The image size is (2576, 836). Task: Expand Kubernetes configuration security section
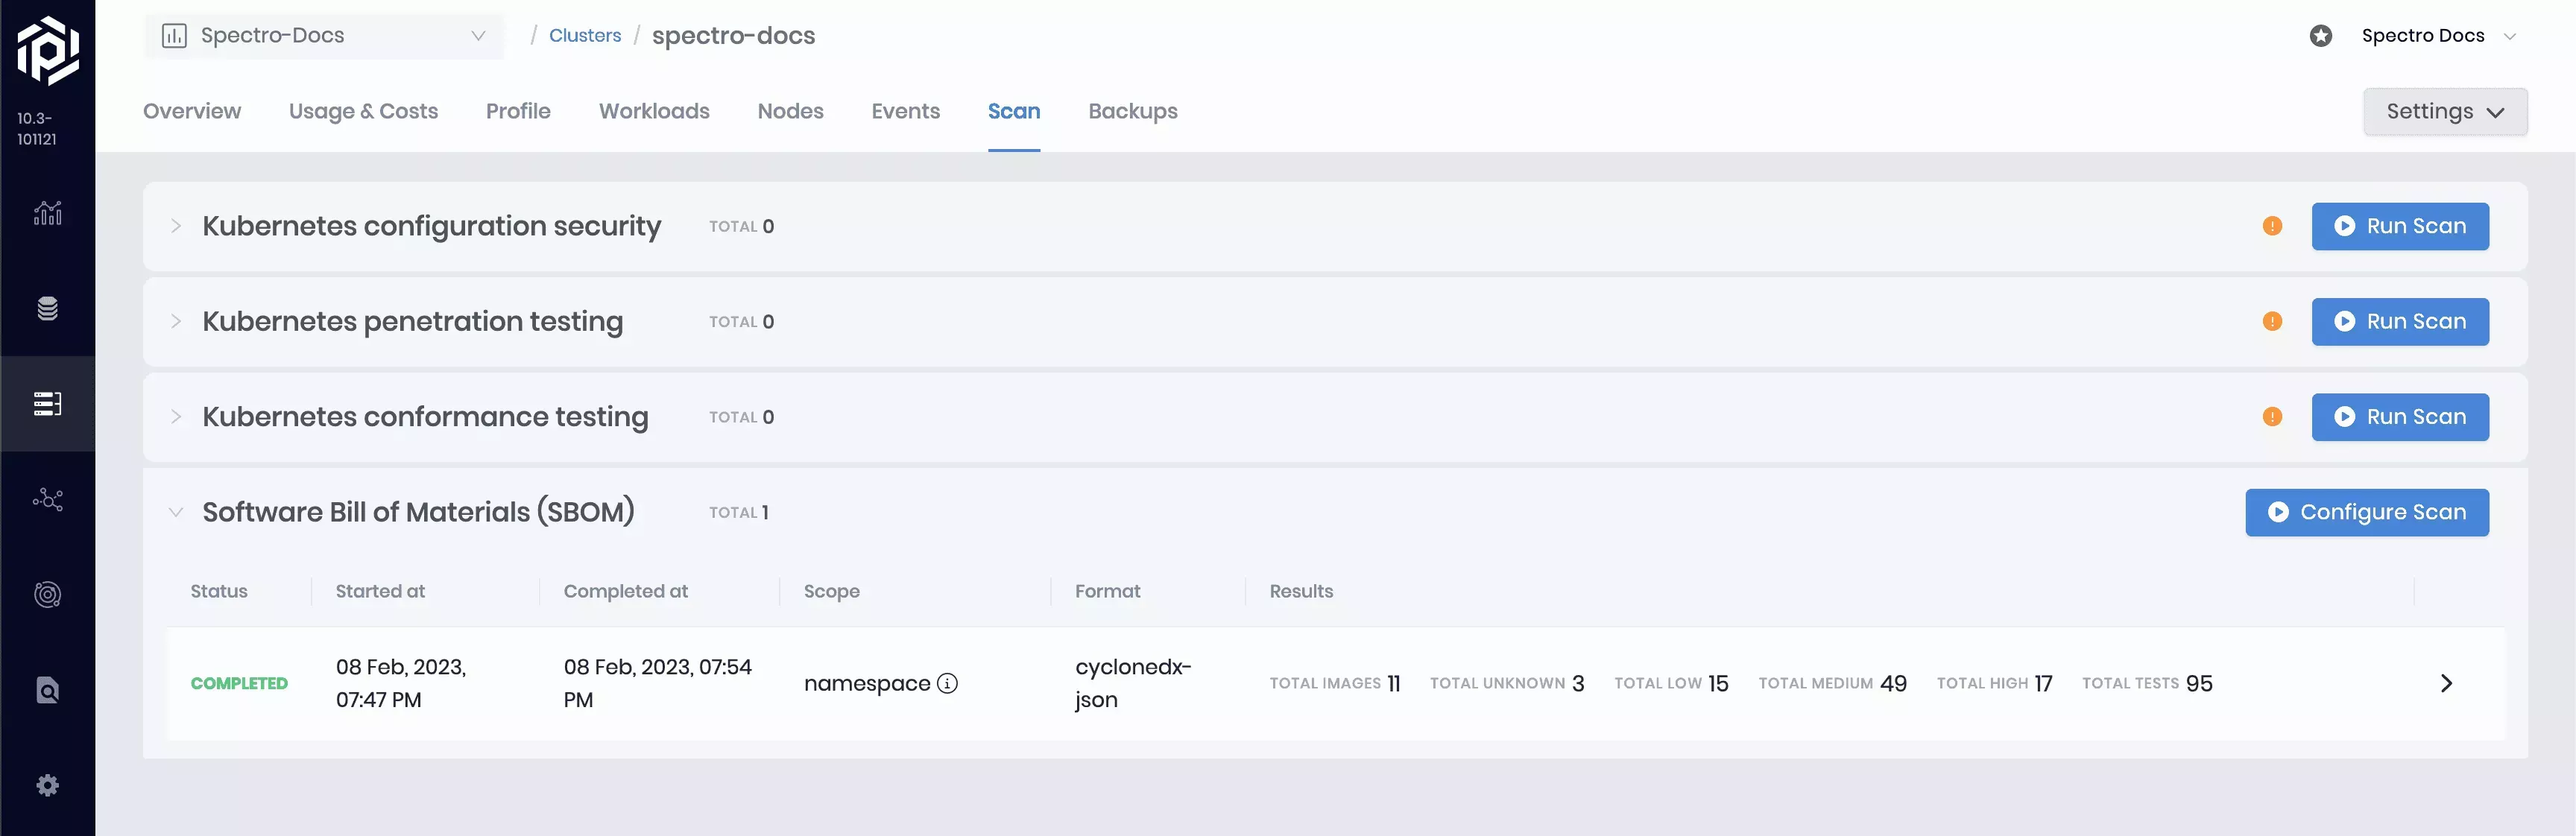(x=176, y=226)
